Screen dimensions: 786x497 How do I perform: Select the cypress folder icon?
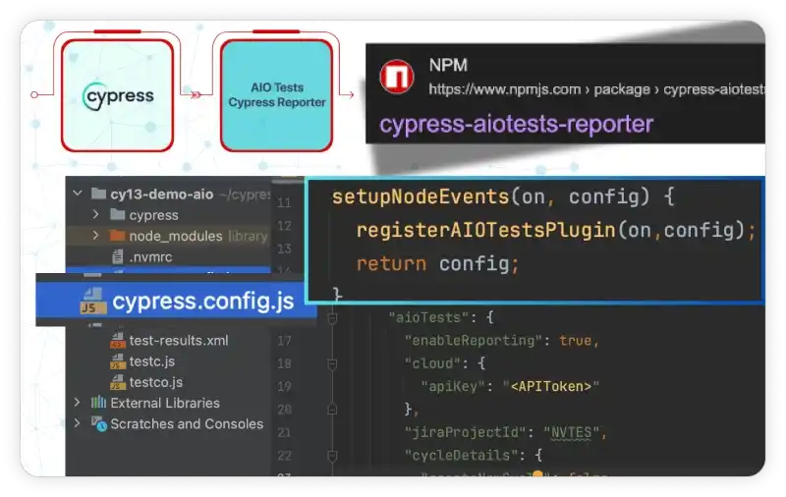click(x=117, y=214)
